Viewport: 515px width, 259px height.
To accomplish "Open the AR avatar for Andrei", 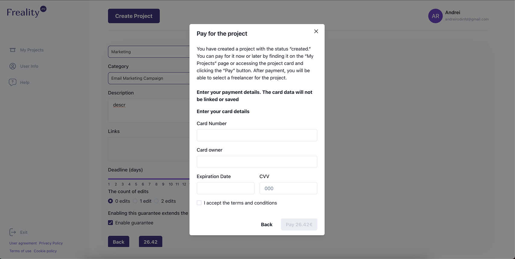I will [x=435, y=16].
